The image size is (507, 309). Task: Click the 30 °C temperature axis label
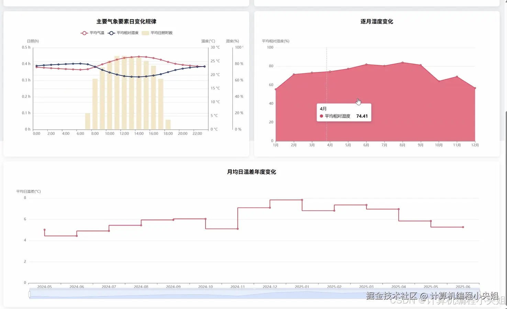coord(215,47)
